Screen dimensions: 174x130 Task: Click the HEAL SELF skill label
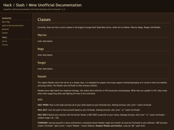point(43,110)
